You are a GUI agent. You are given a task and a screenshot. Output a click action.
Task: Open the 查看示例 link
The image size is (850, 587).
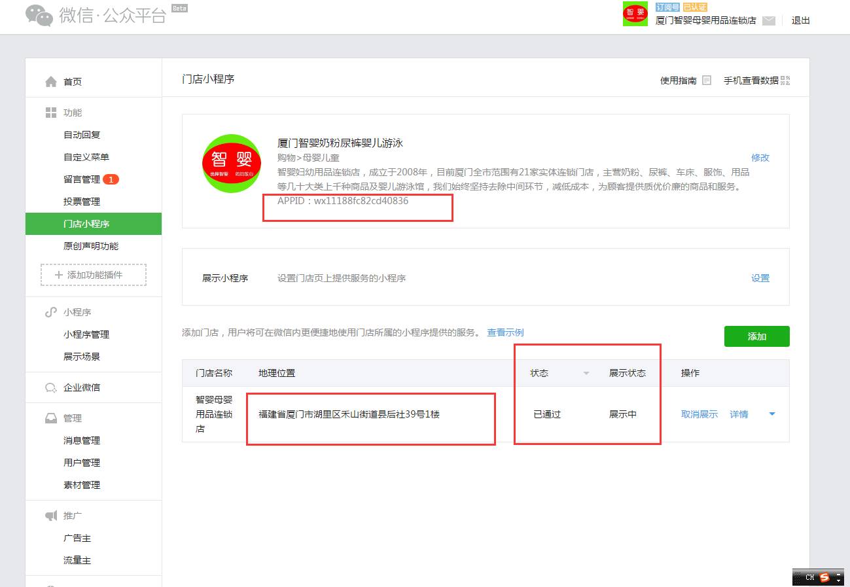[505, 332]
